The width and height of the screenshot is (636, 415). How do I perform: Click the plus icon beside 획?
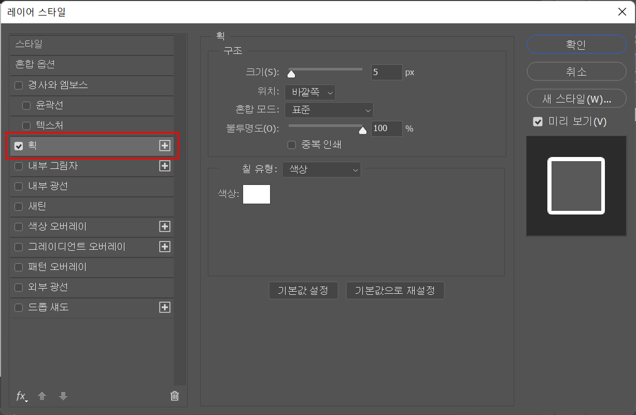(x=165, y=146)
